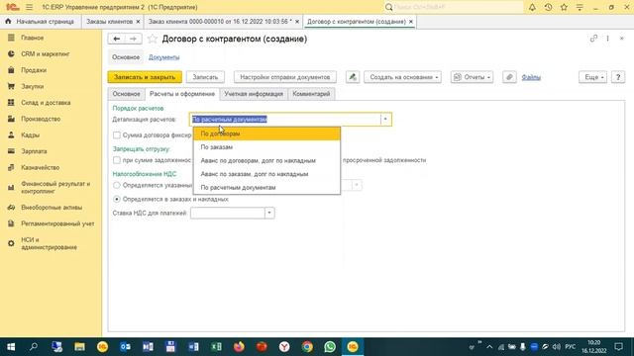Open history clock icon

[x=548, y=7]
